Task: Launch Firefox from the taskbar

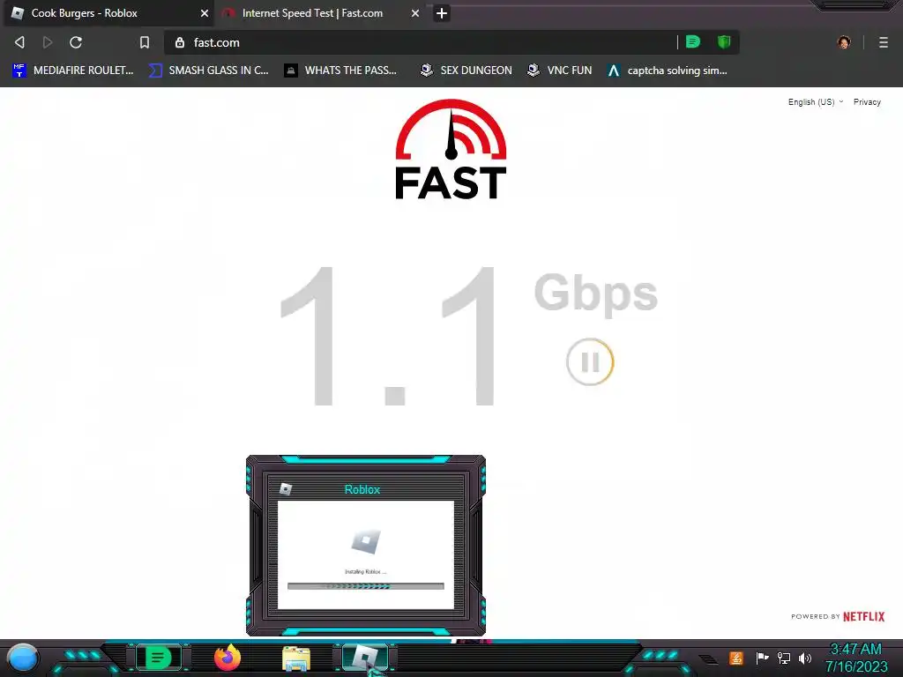Action: click(x=228, y=658)
